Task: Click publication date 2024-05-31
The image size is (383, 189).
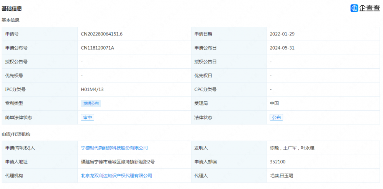Action: coord(282,48)
